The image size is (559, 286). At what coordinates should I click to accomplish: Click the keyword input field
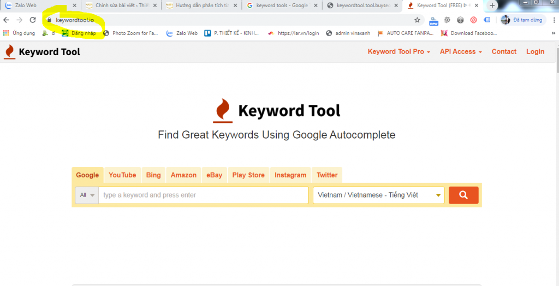coord(204,195)
